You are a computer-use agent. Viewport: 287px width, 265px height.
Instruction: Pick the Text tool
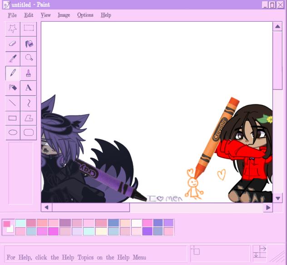click(x=29, y=88)
